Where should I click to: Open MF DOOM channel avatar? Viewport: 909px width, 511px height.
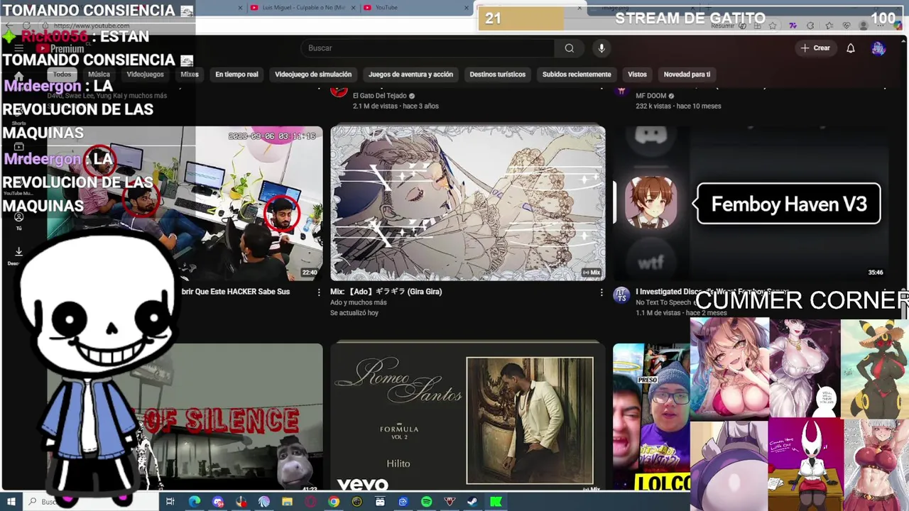coord(621,90)
